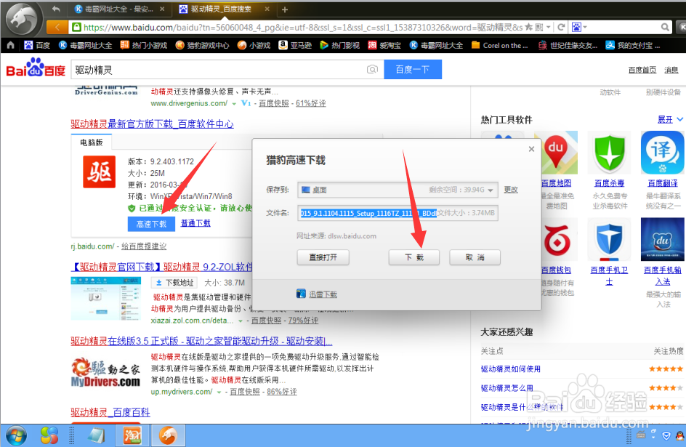Click the 取消 button in dialog
This screenshot has height=447, width=686.
[475, 257]
